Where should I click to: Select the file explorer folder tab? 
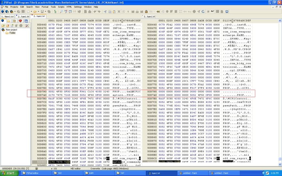(x=9, y=21)
